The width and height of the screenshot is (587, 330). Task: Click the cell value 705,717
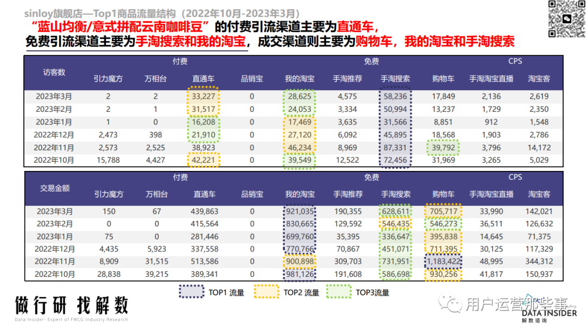(x=444, y=212)
